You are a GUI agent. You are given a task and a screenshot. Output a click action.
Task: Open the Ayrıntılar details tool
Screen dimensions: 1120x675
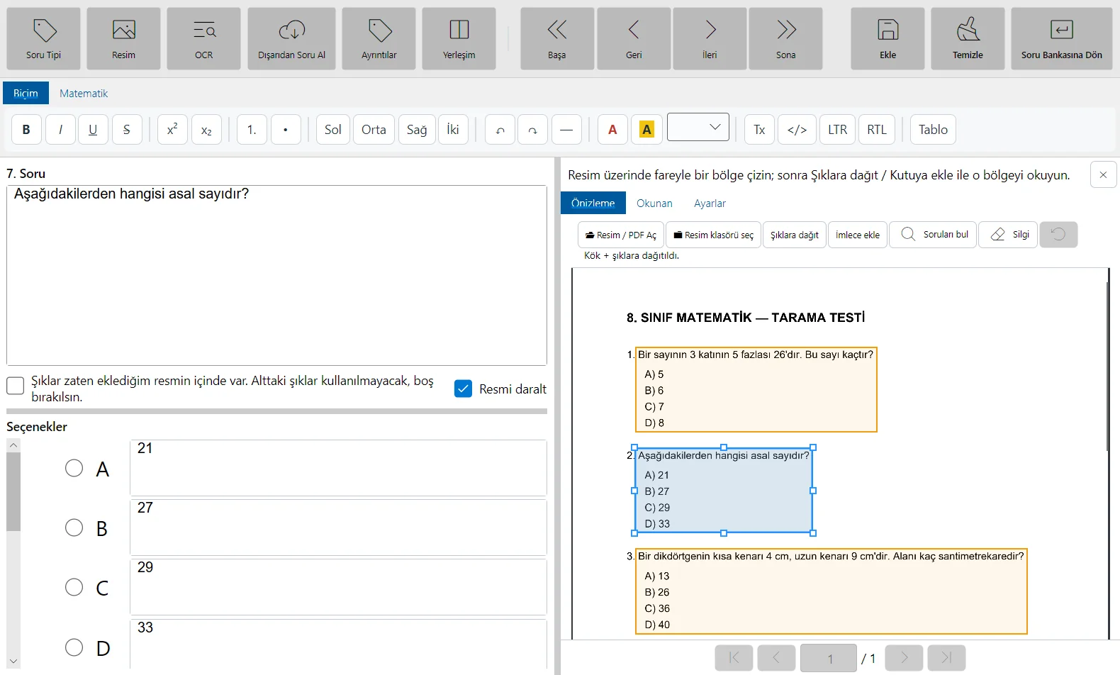click(x=379, y=39)
